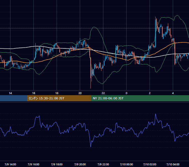The width and height of the screenshot is (189, 167).
Task: Click the 2 hour label on price chart axis
Action: coord(150,93)
